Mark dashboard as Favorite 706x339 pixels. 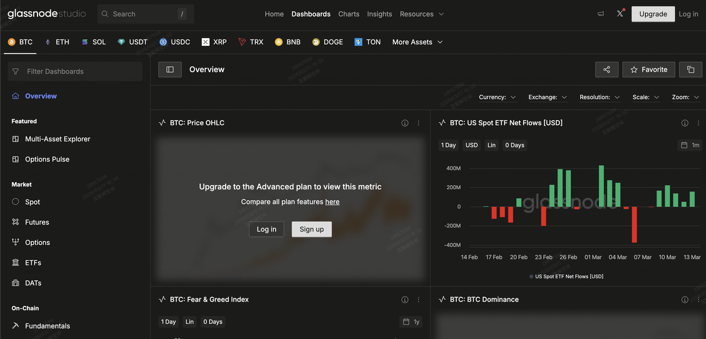[649, 69]
